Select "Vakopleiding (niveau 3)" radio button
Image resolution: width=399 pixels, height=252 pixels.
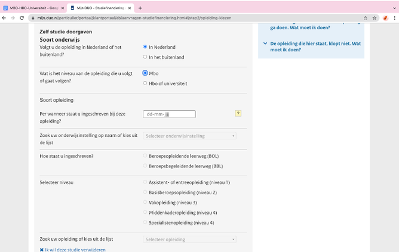pyautogui.click(x=145, y=203)
